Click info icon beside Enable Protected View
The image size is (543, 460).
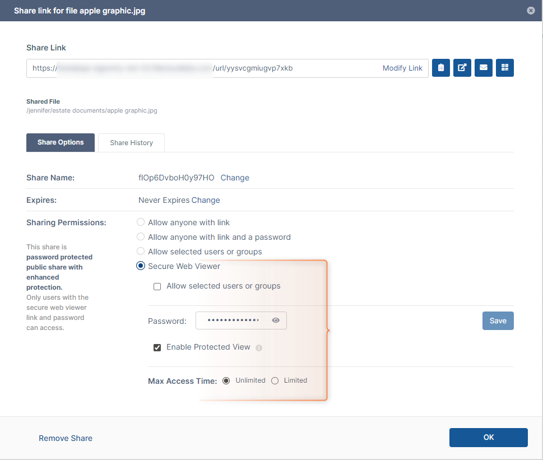click(259, 347)
